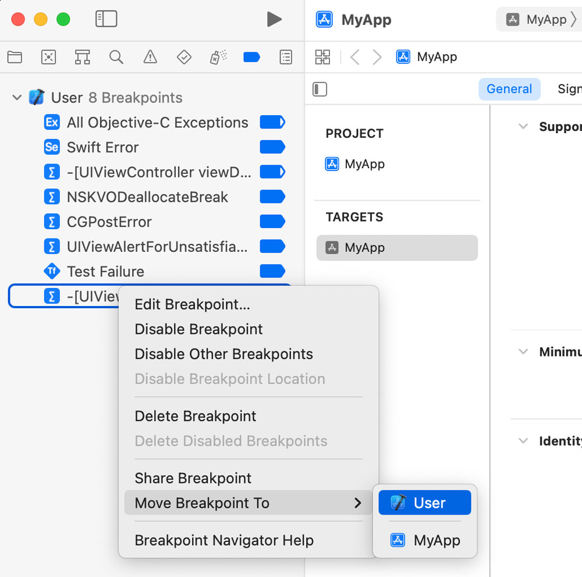Toggle first UIViewController viewD breakpoint indicator
The width and height of the screenshot is (582, 577).
click(272, 172)
